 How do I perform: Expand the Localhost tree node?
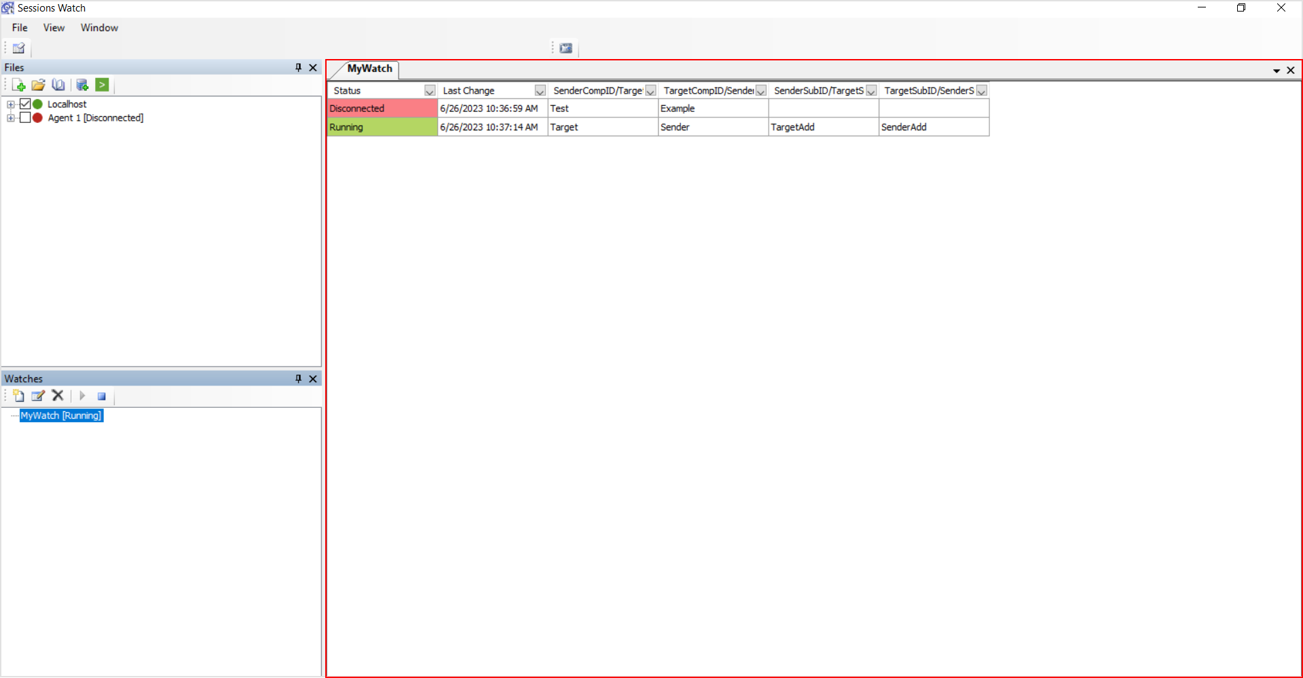(10, 105)
